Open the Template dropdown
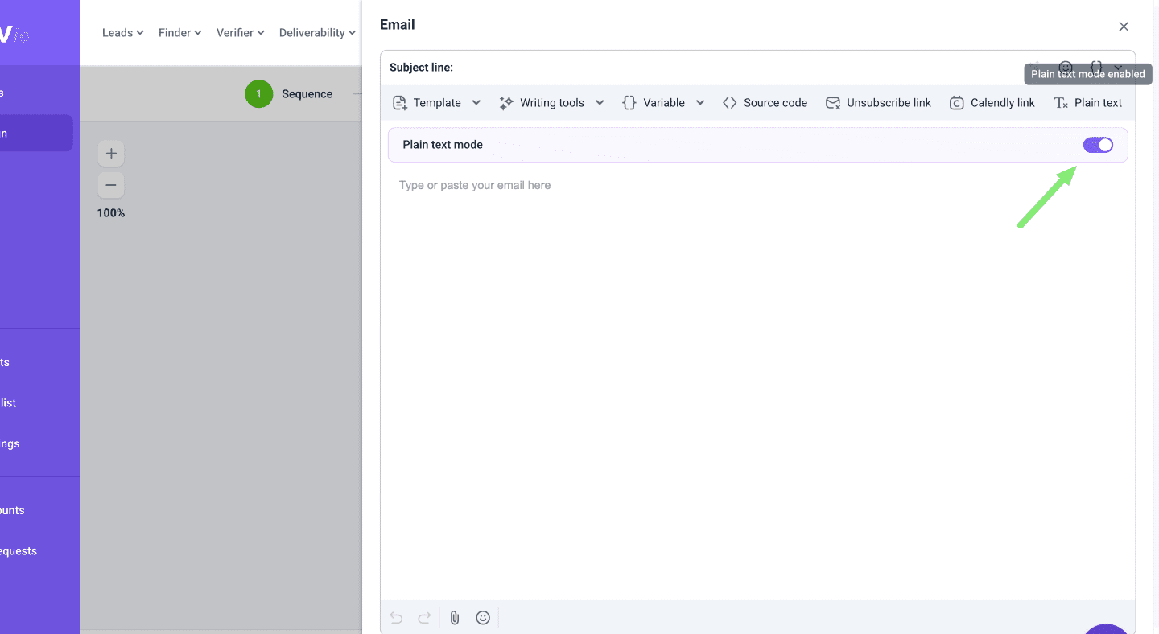This screenshot has height=634, width=1159. [x=436, y=102]
